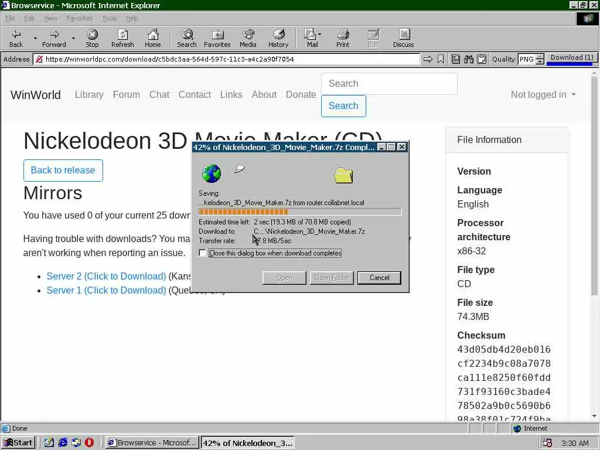Step the Quality selector down
Viewport: 600px width, 450px height.
540,62
